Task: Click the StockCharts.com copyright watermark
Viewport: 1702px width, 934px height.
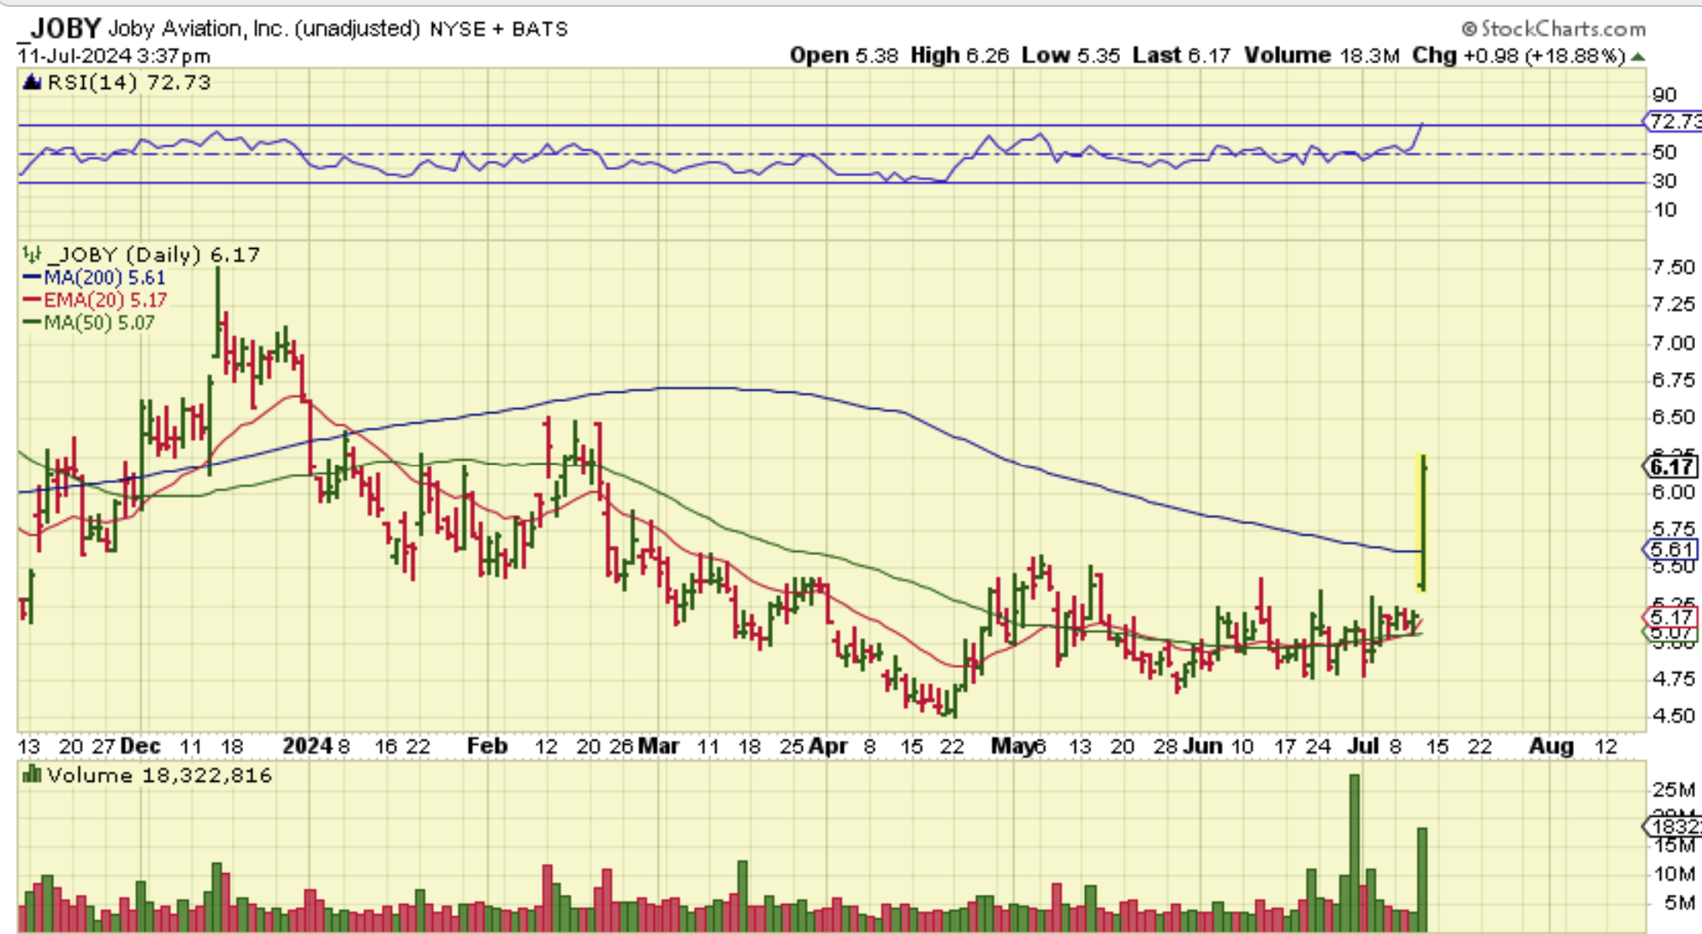Action: pyautogui.click(x=1553, y=29)
